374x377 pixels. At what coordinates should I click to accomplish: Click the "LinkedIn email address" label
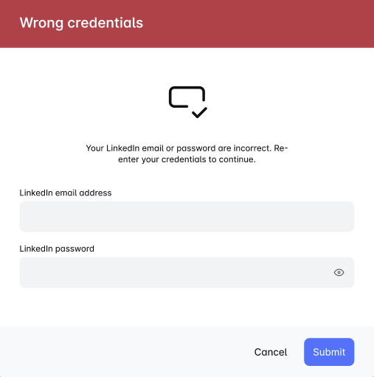pyautogui.click(x=66, y=193)
